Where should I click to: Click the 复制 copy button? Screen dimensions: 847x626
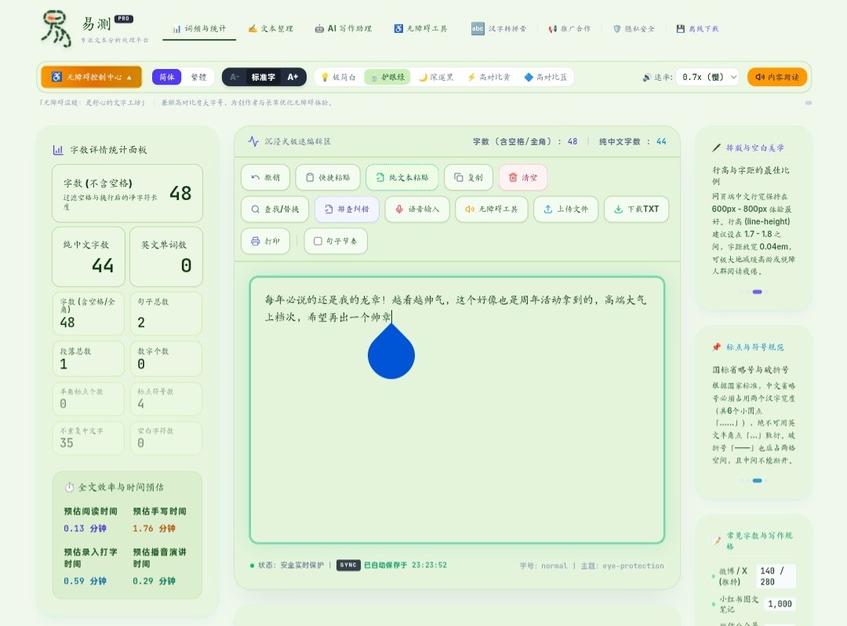468,177
